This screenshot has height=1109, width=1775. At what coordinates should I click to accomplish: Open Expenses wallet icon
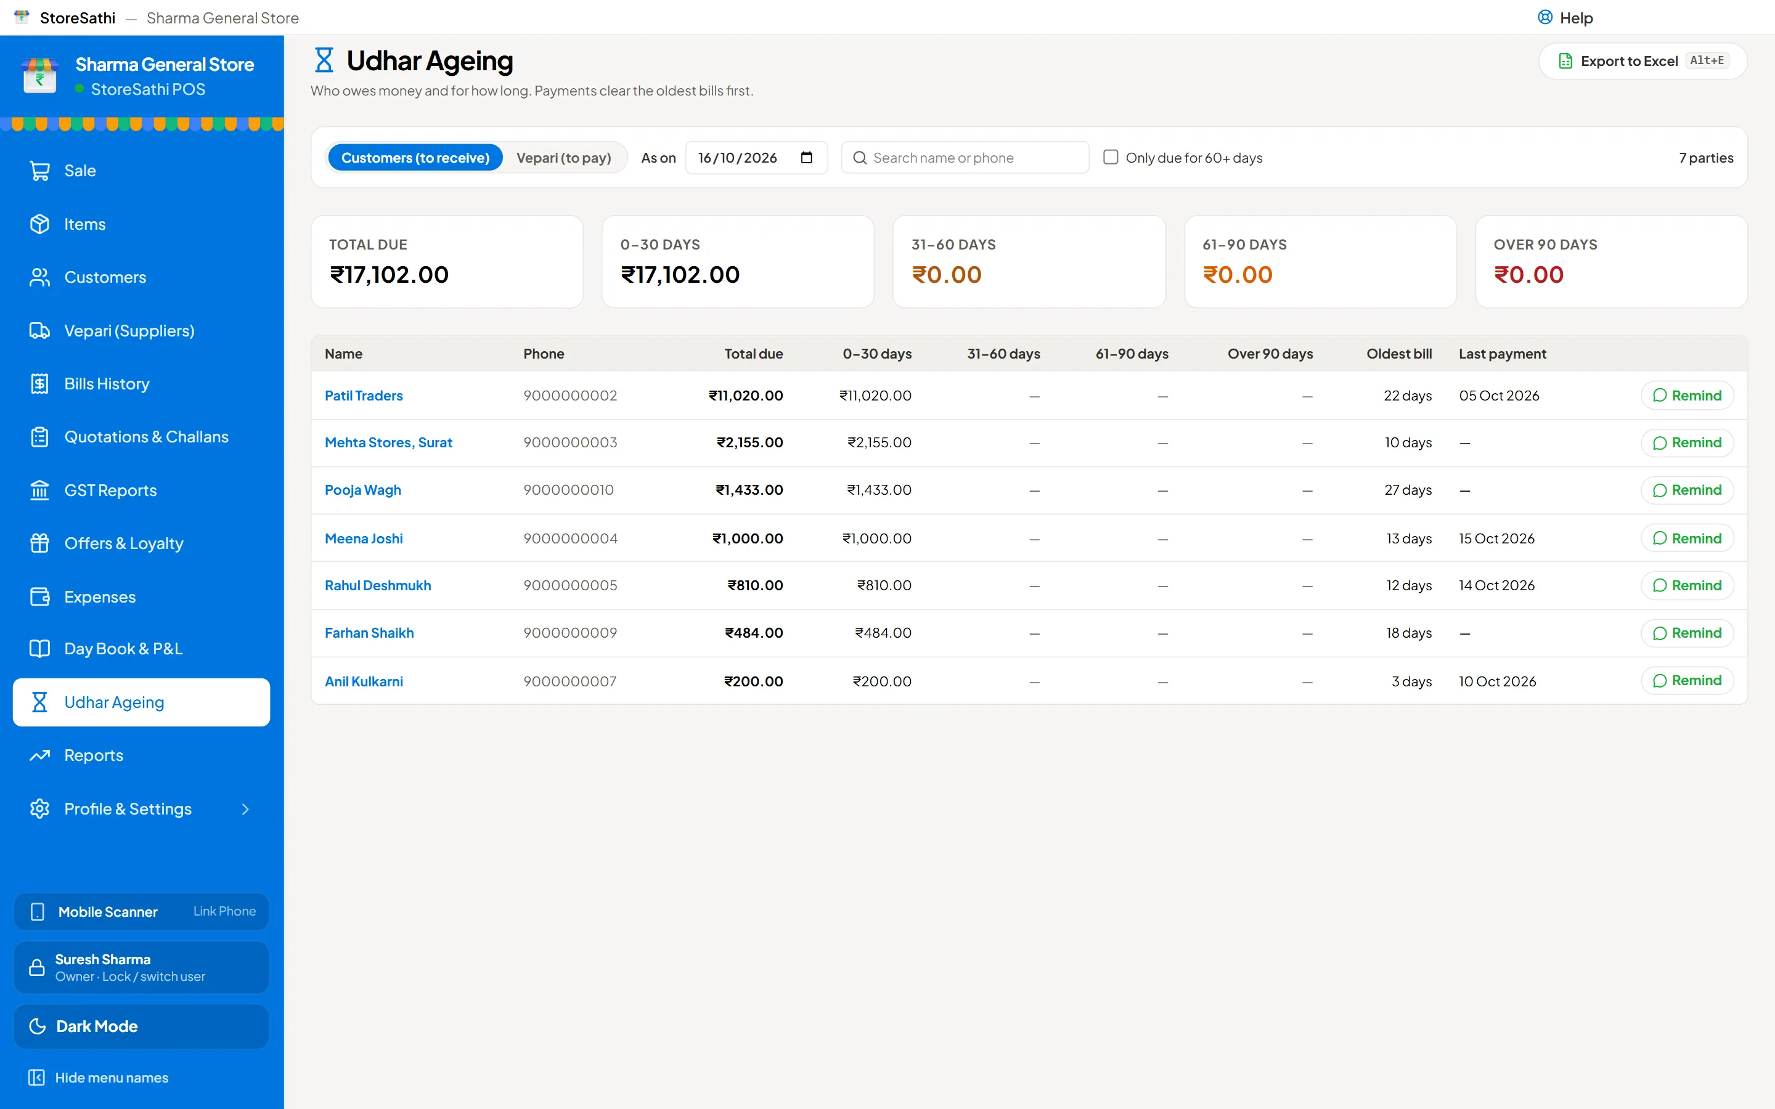[x=39, y=597]
